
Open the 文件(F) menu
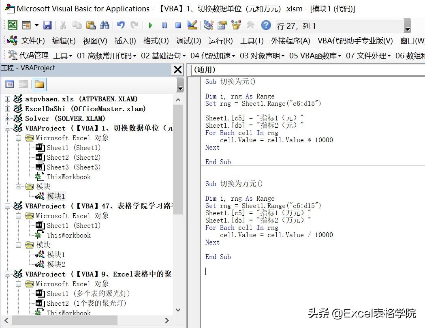coord(33,41)
